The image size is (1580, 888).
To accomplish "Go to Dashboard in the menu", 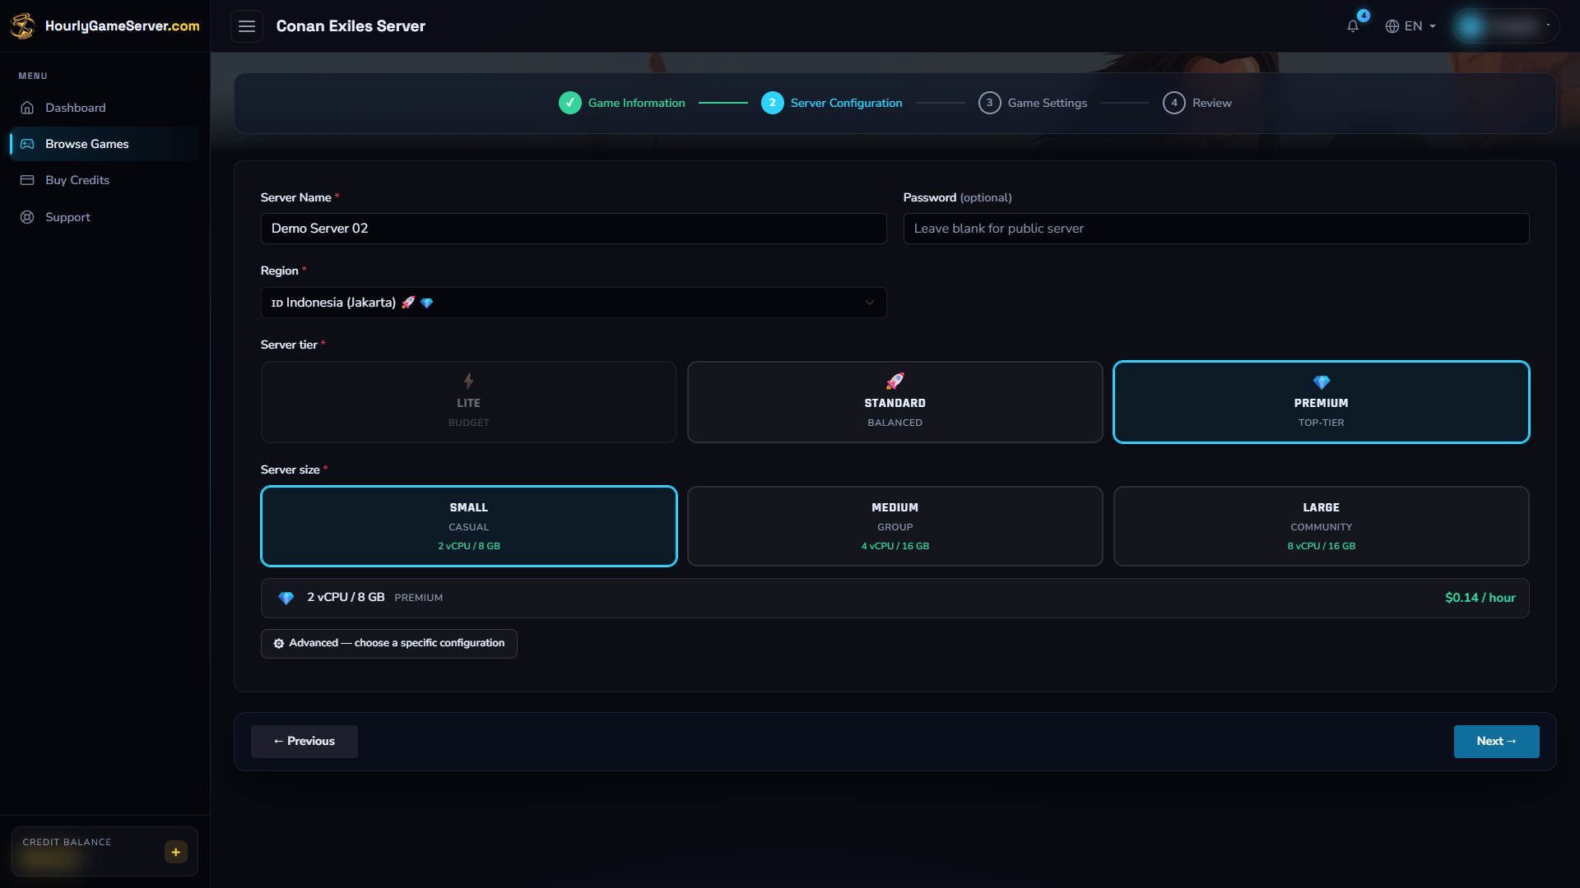I will (x=105, y=108).
